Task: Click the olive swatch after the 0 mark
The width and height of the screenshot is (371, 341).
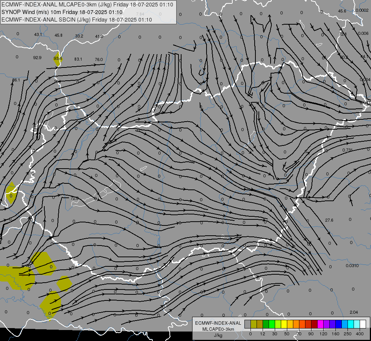Action: (254, 324)
